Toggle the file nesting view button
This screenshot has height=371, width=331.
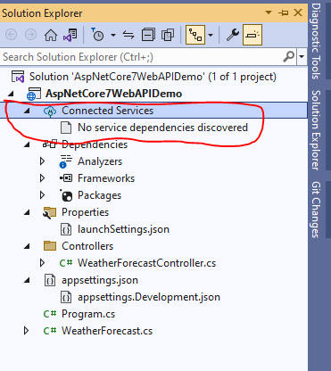pyautogui.click(x=195, y=35)
